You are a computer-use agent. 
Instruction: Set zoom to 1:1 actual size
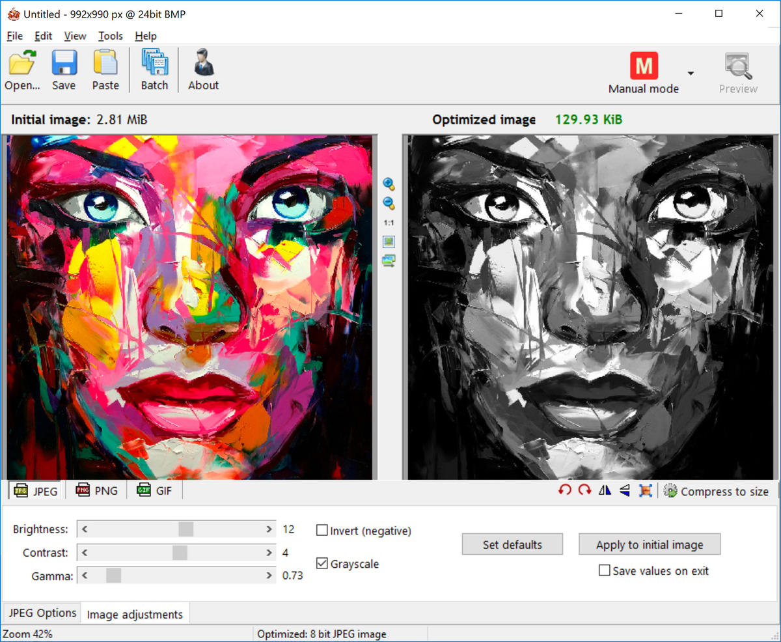pos(389,223)
